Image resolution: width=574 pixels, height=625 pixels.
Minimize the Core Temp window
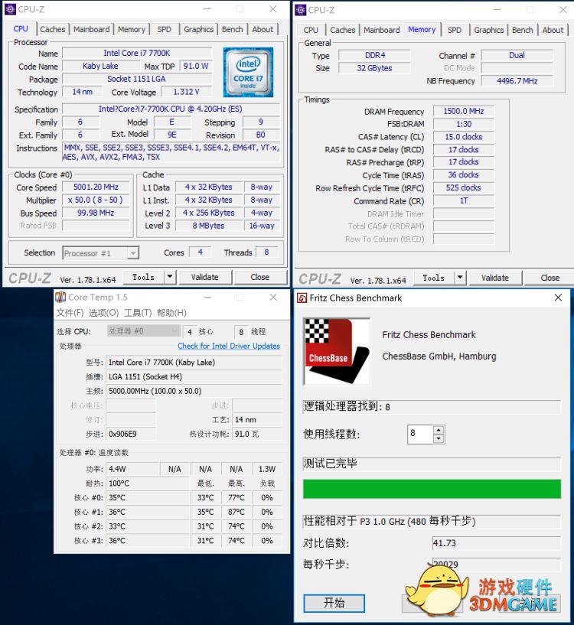point(207,297)
